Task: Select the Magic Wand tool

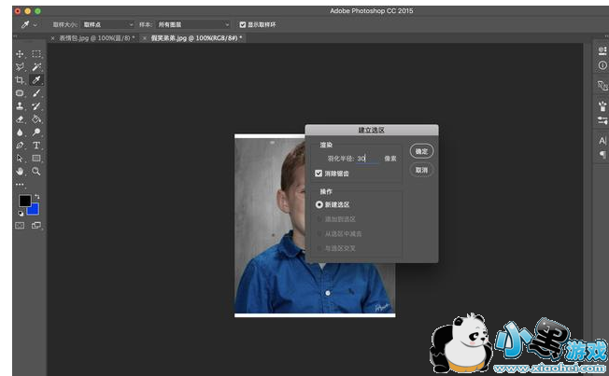Action: (x=36, y=67)
